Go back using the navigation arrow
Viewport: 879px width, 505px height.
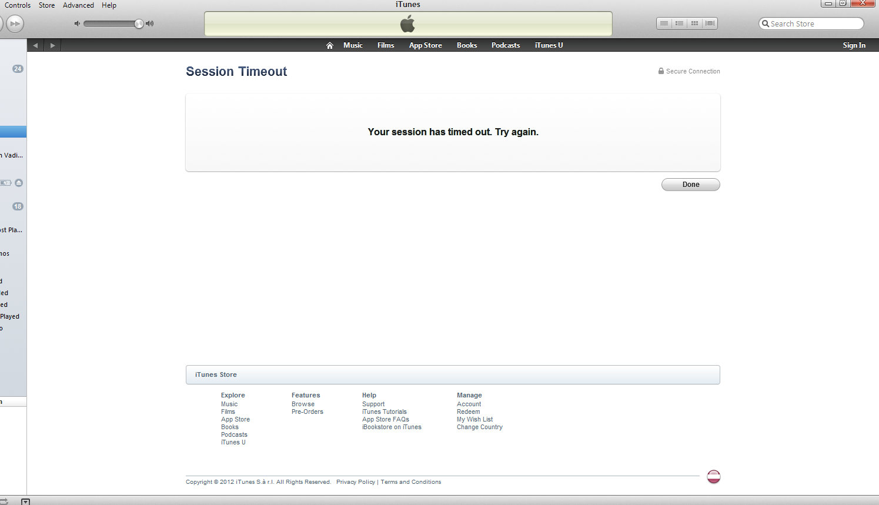(x=35, y=45)
